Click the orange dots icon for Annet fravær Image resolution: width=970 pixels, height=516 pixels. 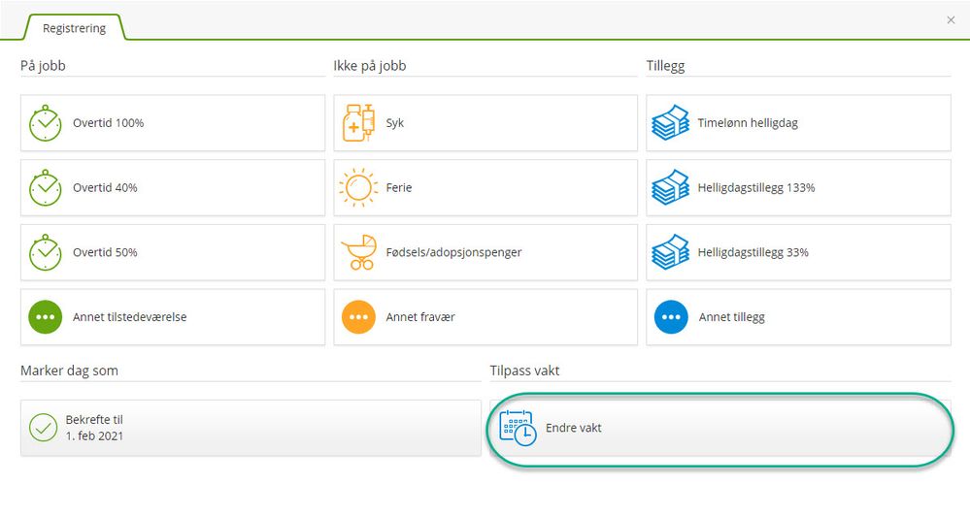tap(359, 317)
